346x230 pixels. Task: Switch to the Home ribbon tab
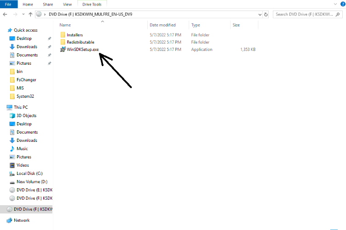[x=28, y=5]
